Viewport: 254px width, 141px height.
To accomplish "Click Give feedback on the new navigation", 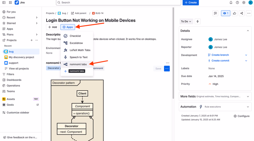I will point(20,137).
